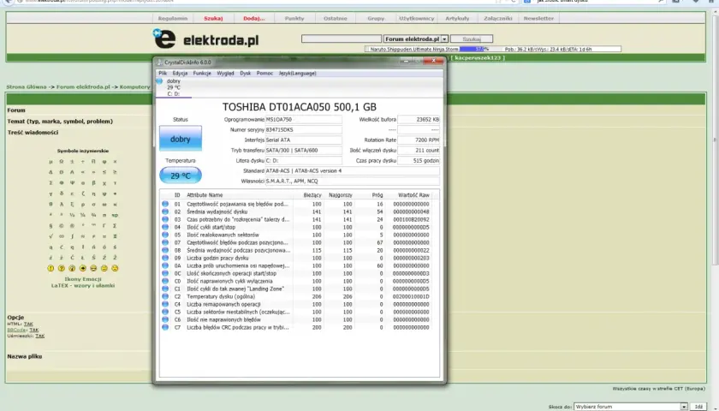Insert the μ engineering symbol
This screenshot has width=719, height=411.
click(x=51, y=162)
